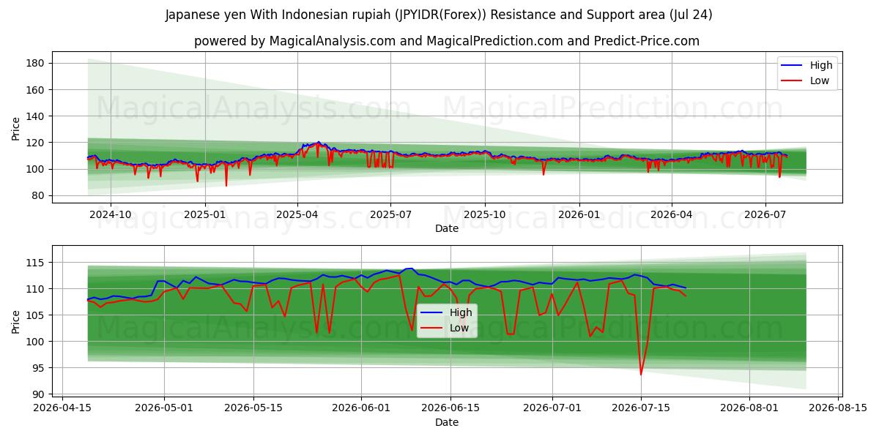Click the chart title mentioning JPYIDR(Forex)

tap(439, 15)
